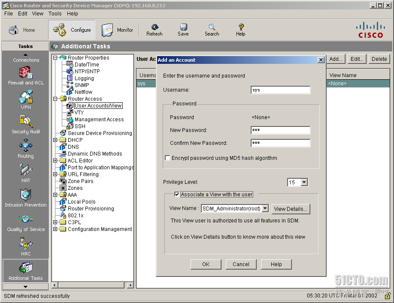This screenshot has width=394, height=303.
Task: Select User Accounts/View tree item
Action: click(98, 105)
